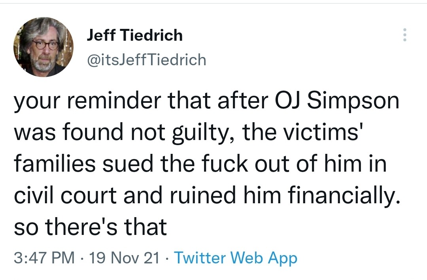Click "so there's that" closing line
427x280 pixels.
coord(90,227)
